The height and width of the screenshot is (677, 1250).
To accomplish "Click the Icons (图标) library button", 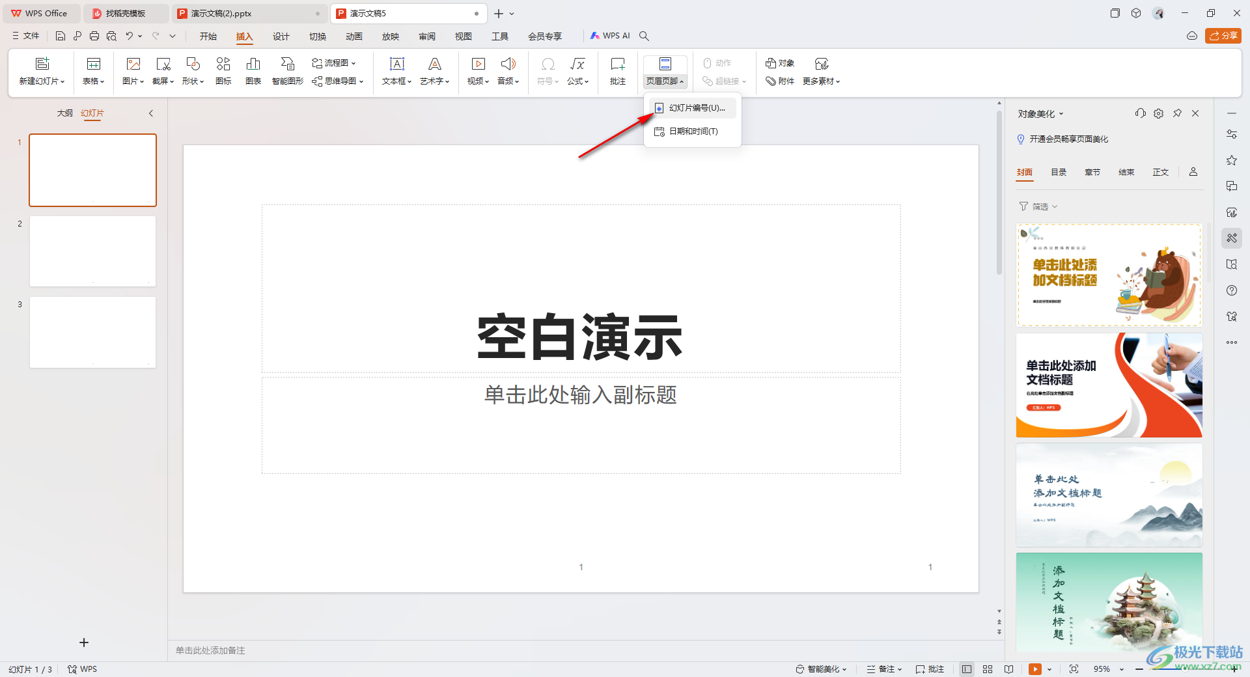I will click(223, 71).
